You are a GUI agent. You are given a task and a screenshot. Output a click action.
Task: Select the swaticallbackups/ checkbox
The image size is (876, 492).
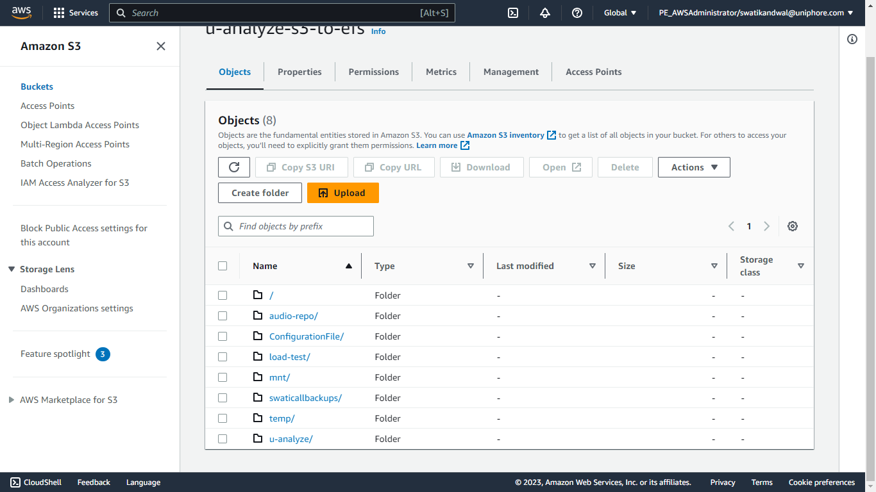tap(223, 398)
